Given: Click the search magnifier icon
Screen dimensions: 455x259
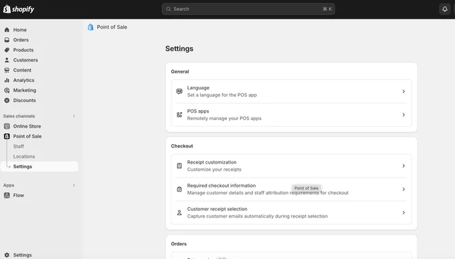Looking at the screenshot, I should 169,9.
